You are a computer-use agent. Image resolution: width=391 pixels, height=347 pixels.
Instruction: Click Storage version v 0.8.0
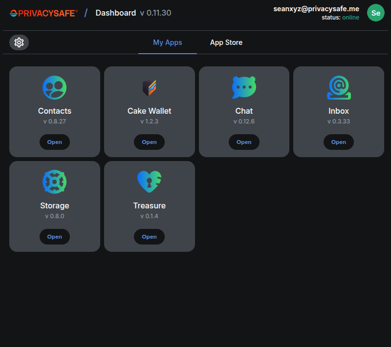click(x=55, y=216)
